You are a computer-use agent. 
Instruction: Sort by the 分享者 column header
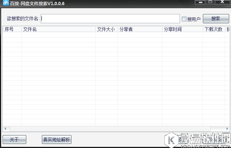pyautogui.click(x=140, y=29)
